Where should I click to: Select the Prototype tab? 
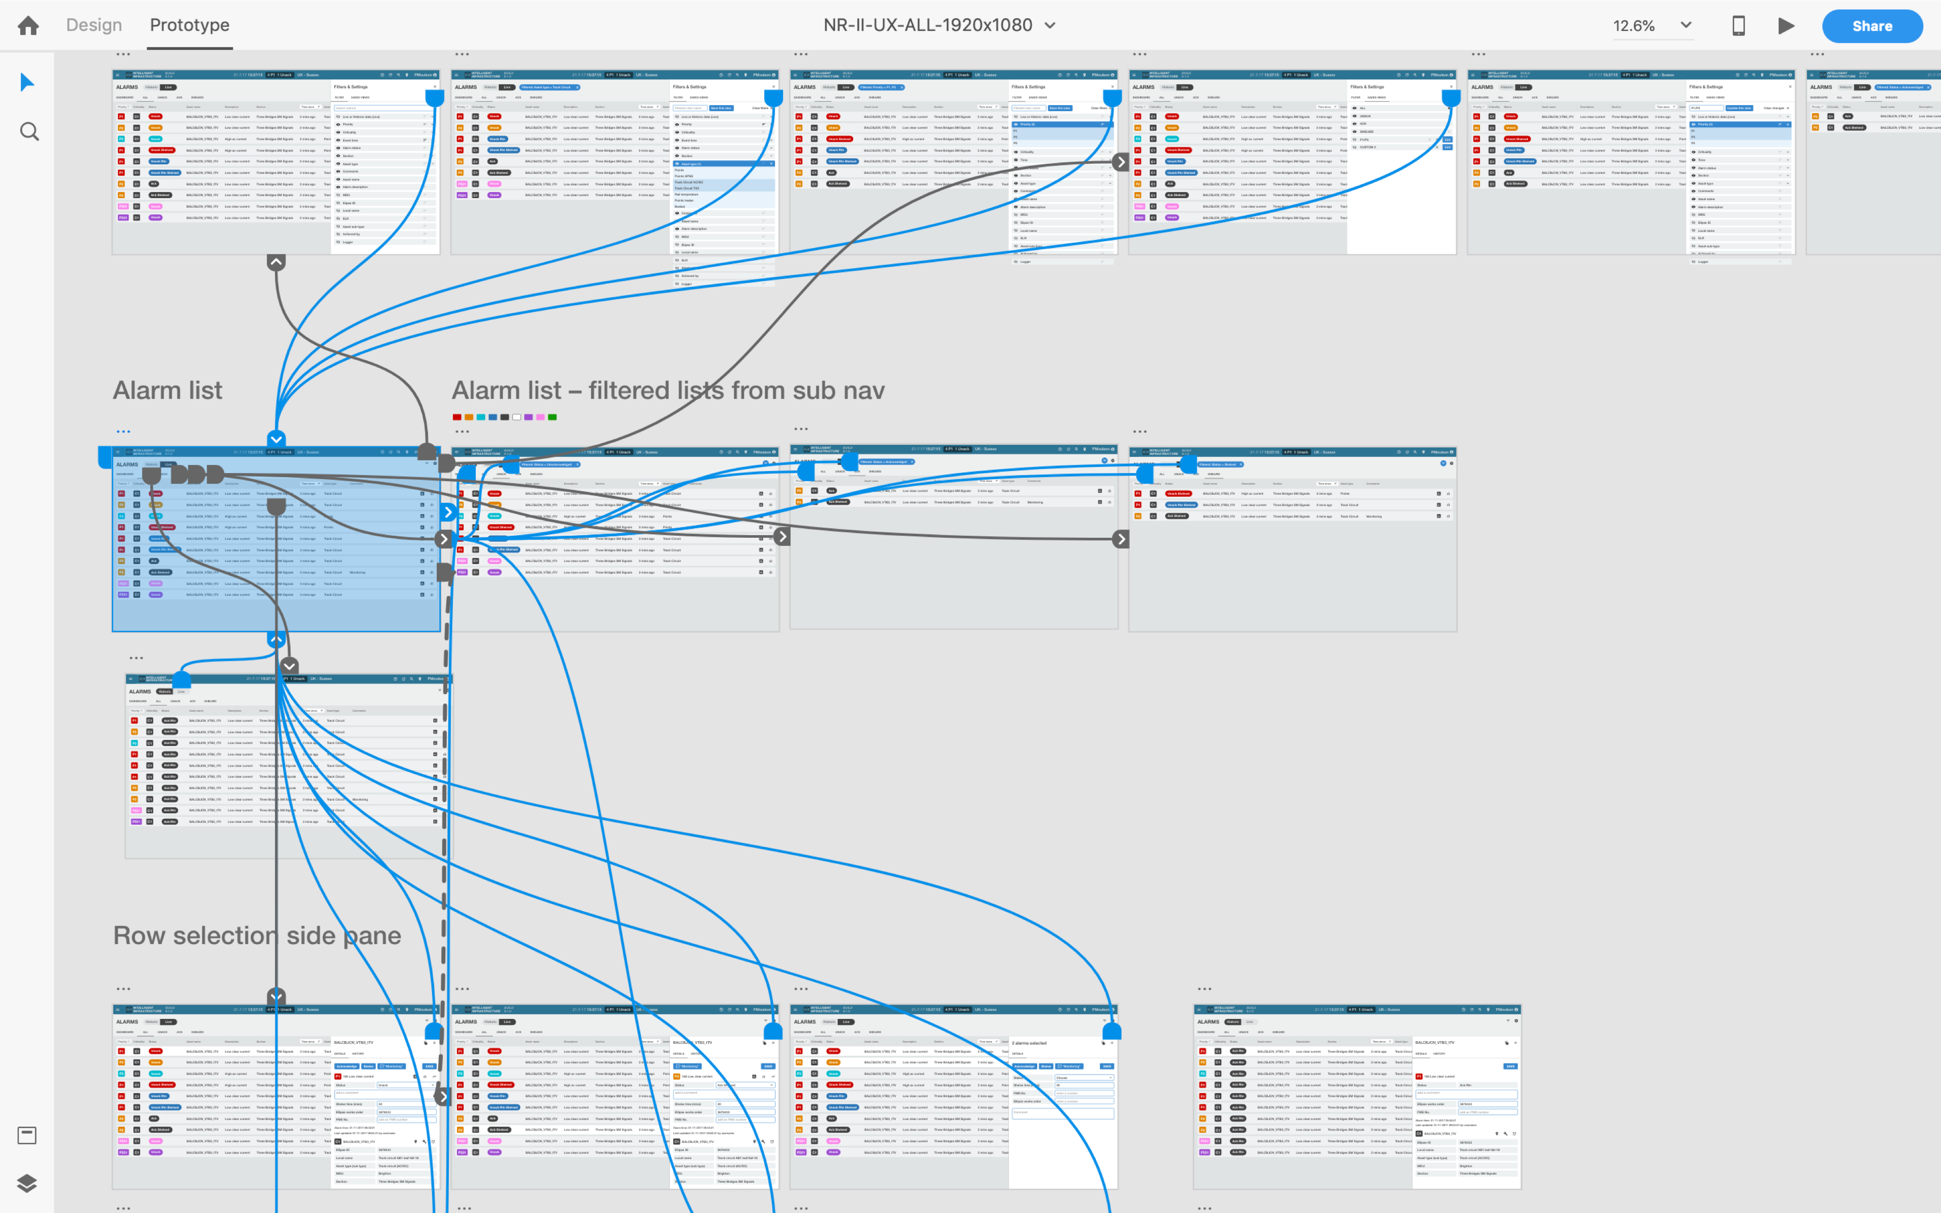click(x=189, y=25)
